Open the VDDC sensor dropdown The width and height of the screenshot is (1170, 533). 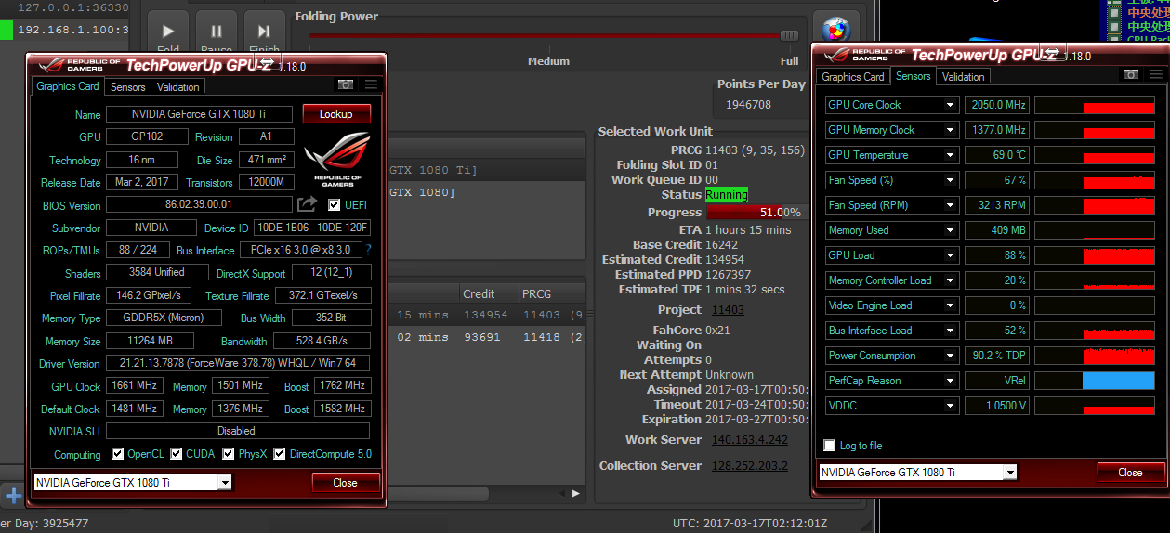pos(950,406)
